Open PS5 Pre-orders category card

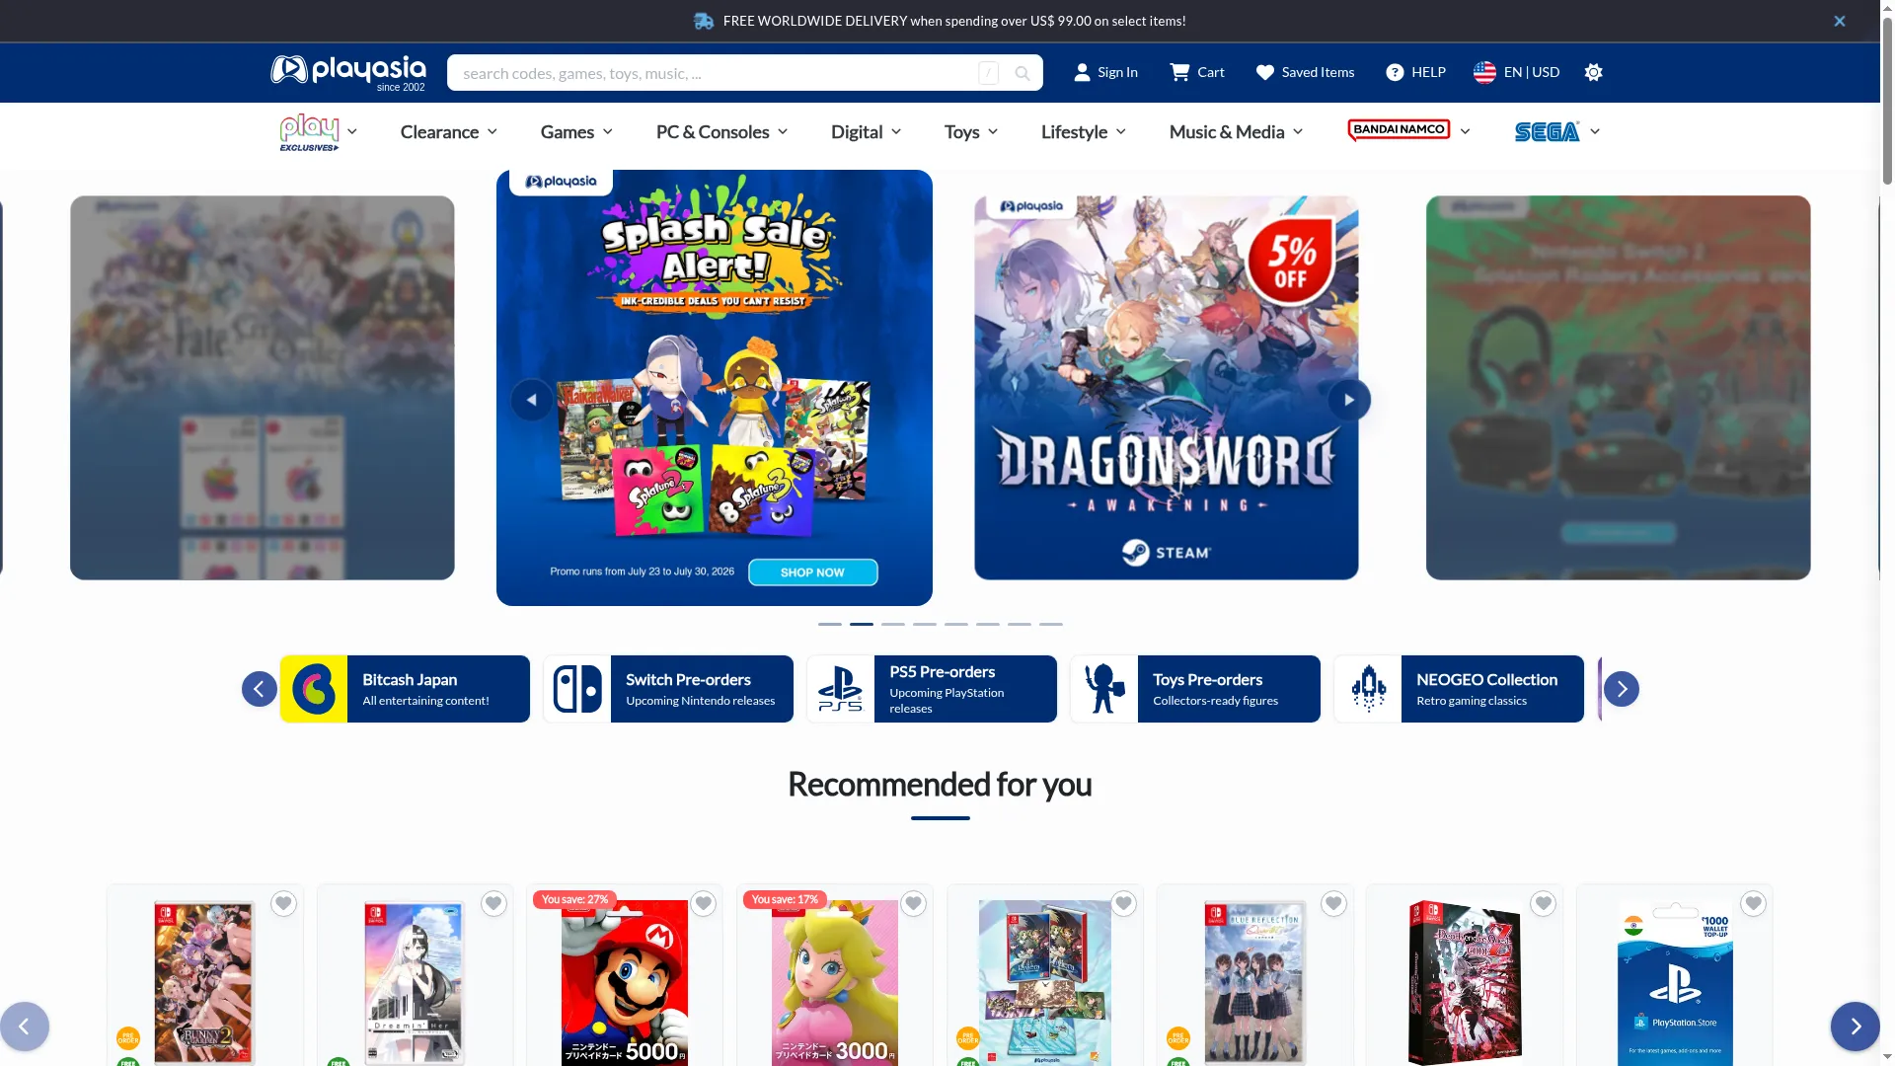932,689
